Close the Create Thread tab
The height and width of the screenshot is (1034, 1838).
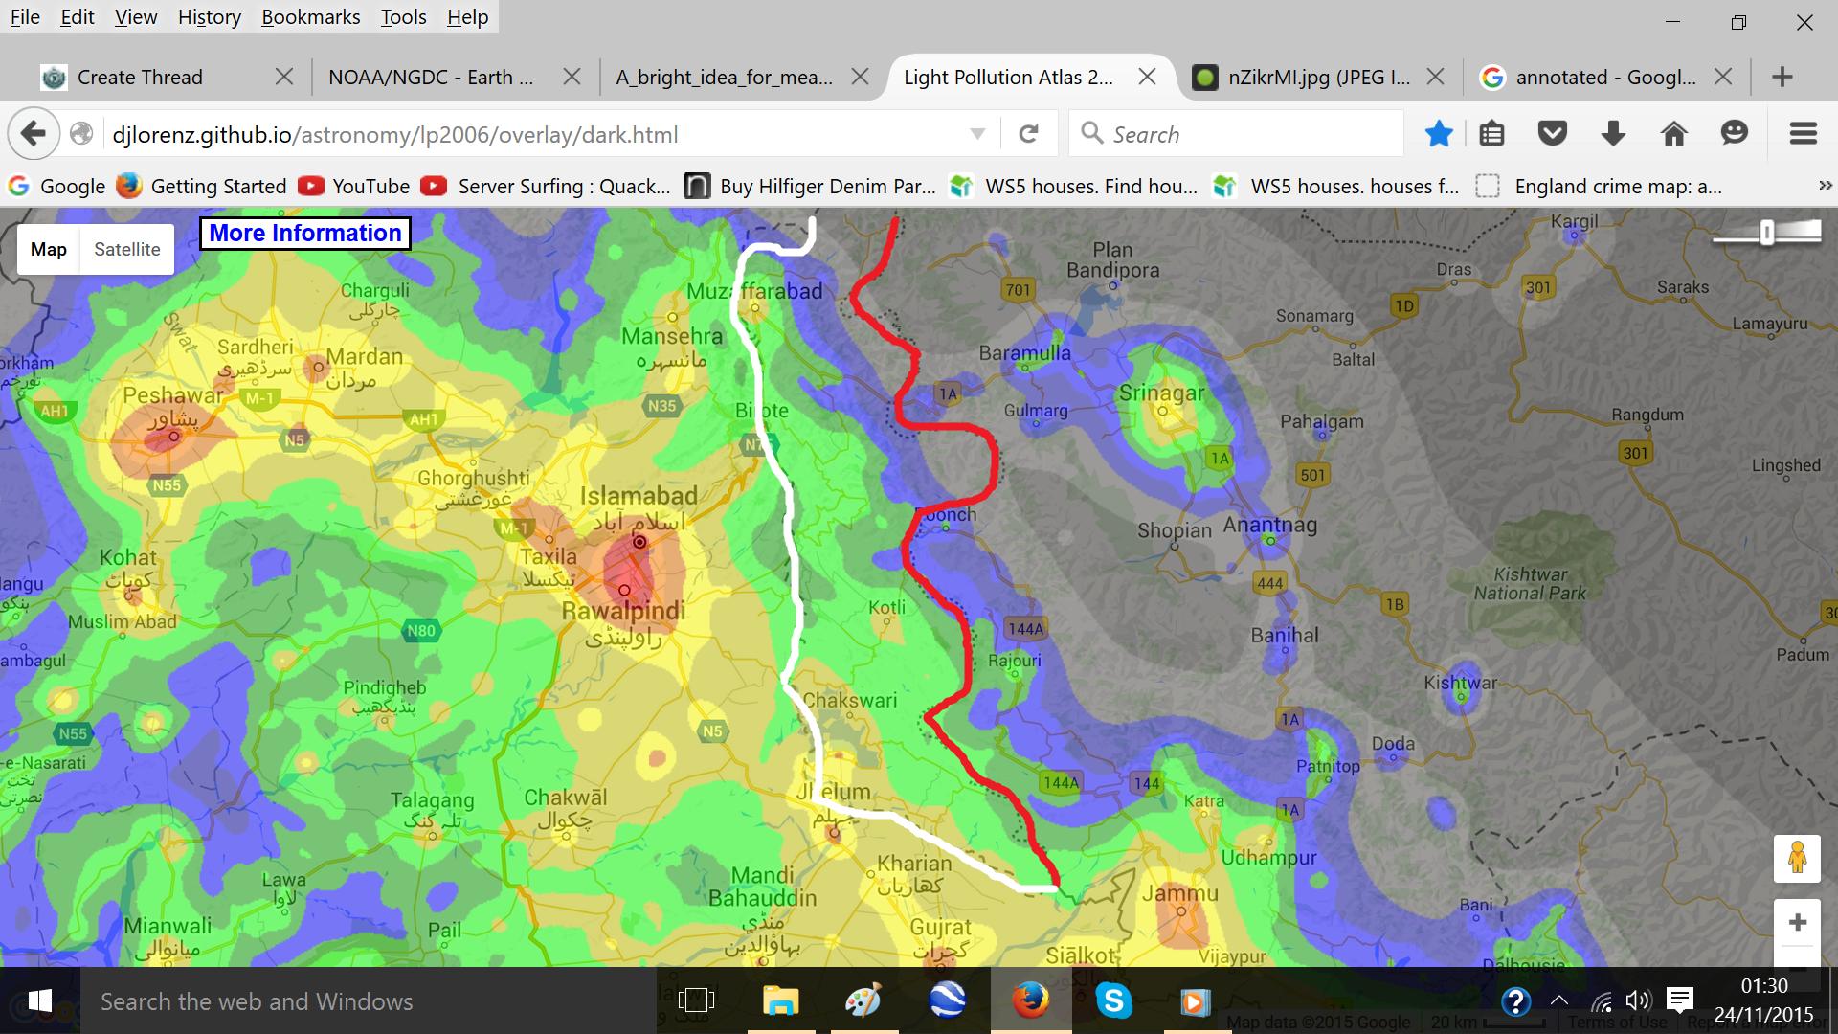[x=284, y=78]
